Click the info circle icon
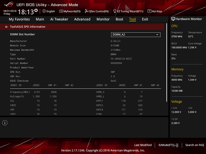 pyautogui.click(x=5, y=123)
